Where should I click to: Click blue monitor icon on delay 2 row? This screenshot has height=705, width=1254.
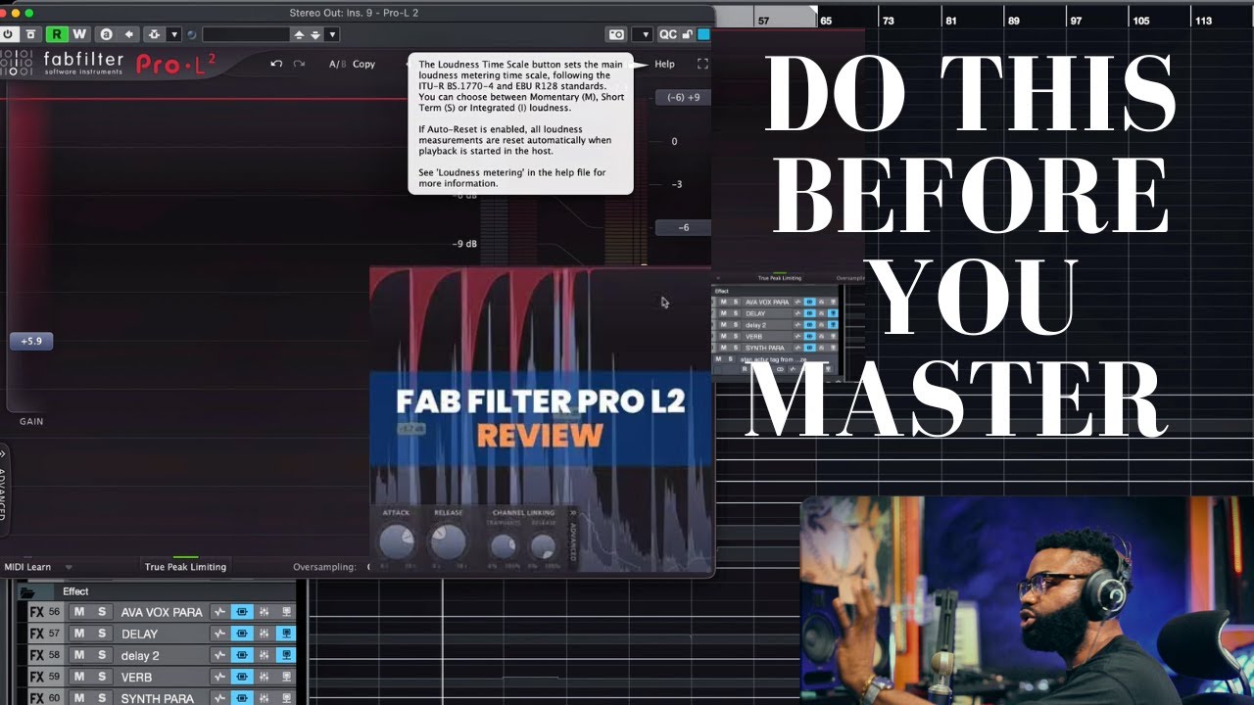[x=286, y=655]
